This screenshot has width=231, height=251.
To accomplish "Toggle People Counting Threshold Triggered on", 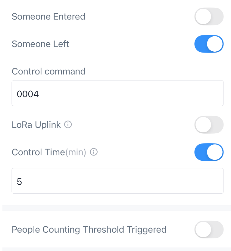I will click(x=209, y=230).
